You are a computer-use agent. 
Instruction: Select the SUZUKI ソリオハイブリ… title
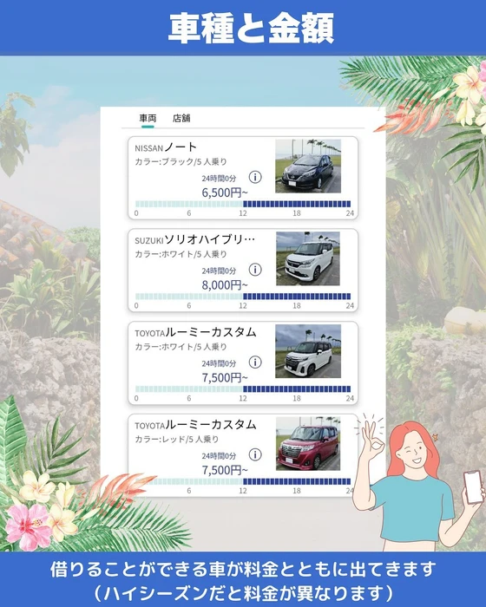195,239
